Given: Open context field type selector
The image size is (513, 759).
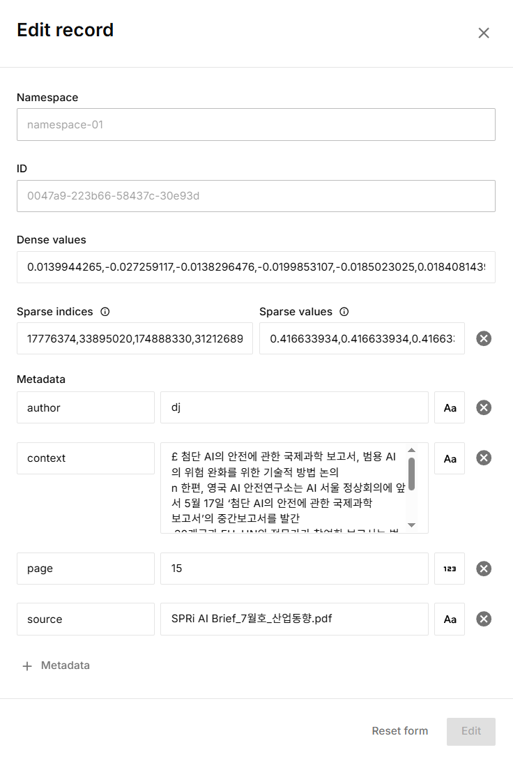Looking at the screenshot, I should click(450, 458).
